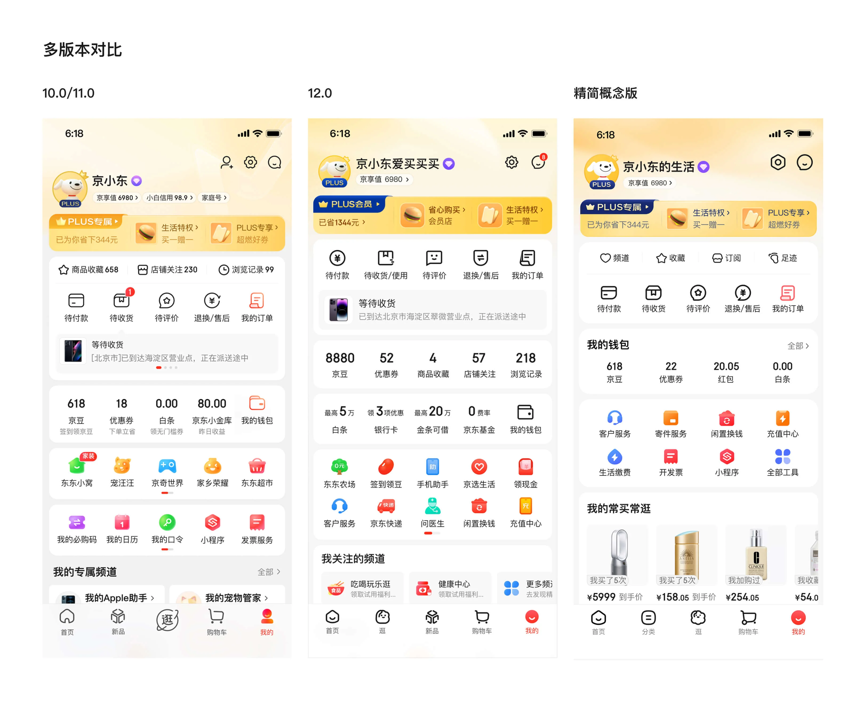Open 寄件服务 in concept version
Image resolution: width=864 pixels, height=702 pixels.
(x=671, y=424)
